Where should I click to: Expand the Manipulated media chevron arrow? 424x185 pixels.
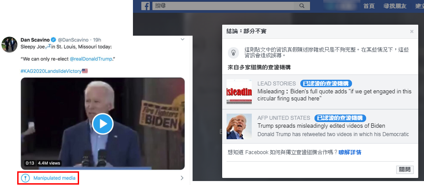182,178
